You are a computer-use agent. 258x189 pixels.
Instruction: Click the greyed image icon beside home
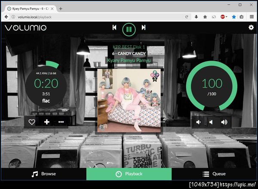click(x=214, y=17)
